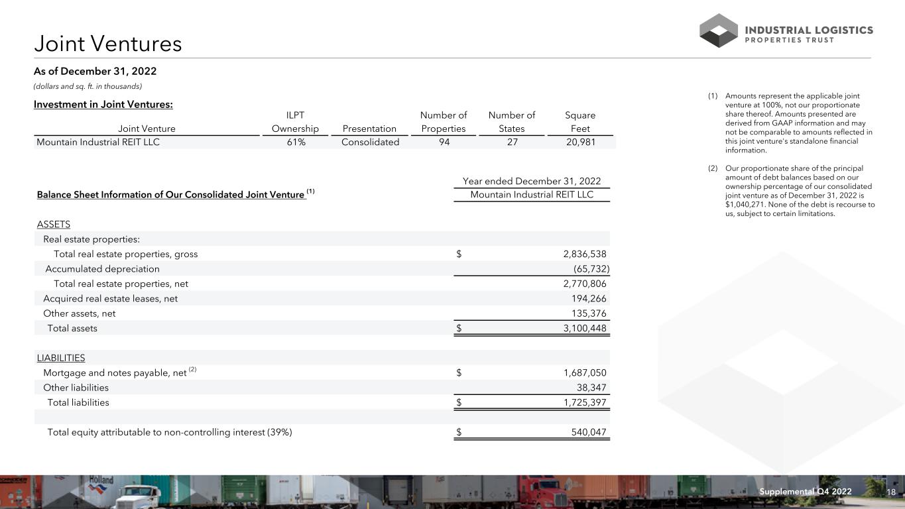
Task: Click the underlined ASSETS section heading
Action: click(x=54, y=225)
